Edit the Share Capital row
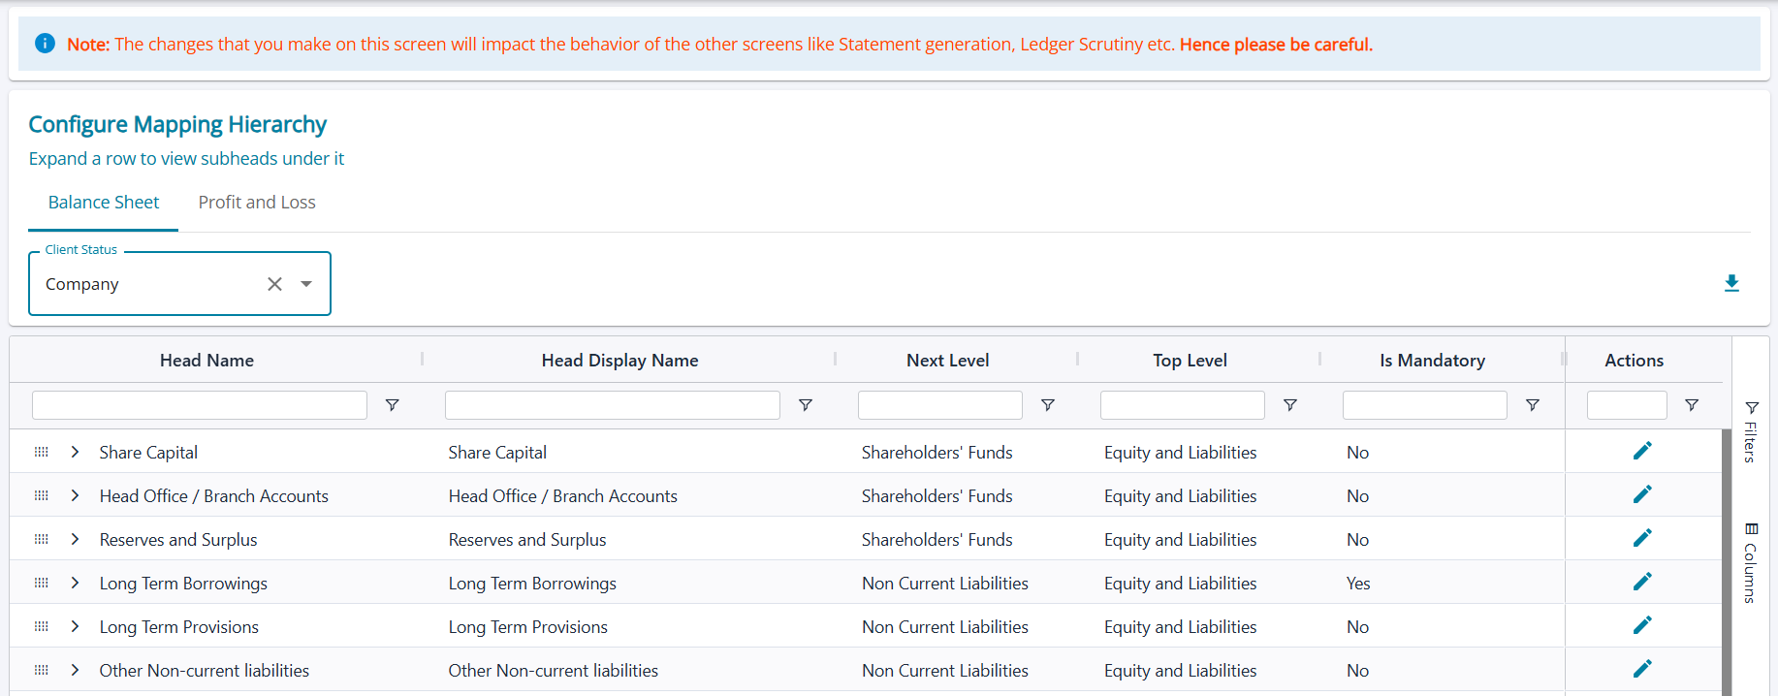 (1641, 451)
